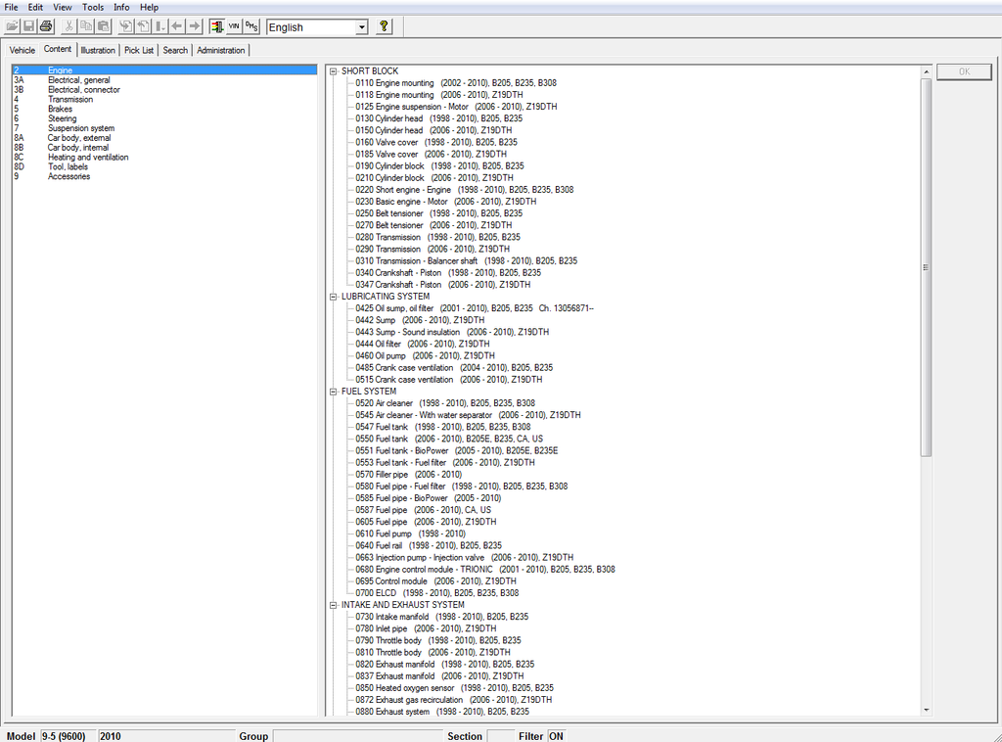Click the vertical scrollbar in parts list
This screenshot has width=1002, height=742.
(x=926, y=264)
